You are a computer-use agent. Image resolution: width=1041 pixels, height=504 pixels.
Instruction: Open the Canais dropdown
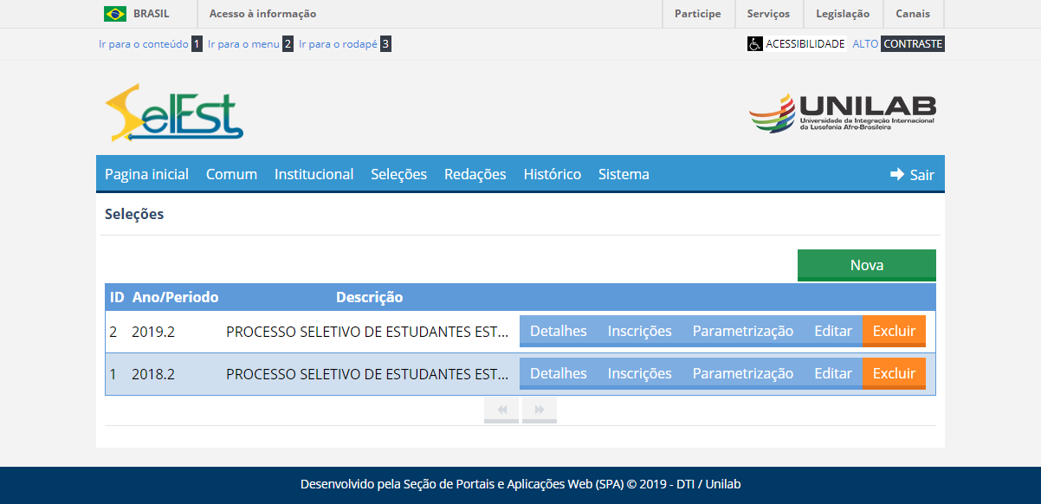(912, 13)
